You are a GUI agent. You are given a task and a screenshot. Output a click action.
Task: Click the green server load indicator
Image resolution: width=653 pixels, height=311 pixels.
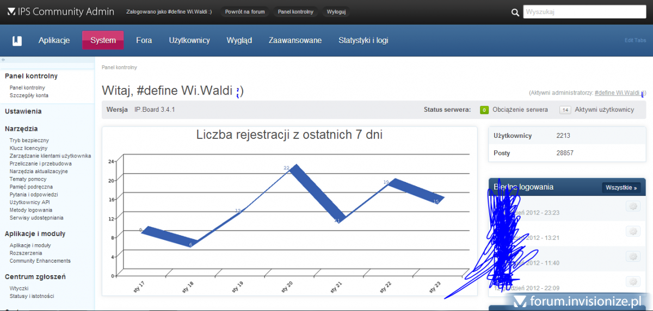(x=484, y=110)
